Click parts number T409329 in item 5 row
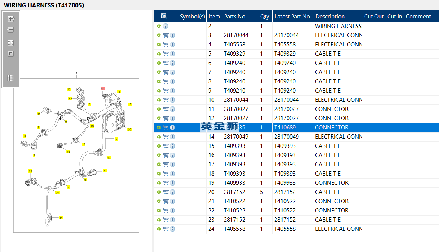This screenshot has height=252, width=439. tap(235, 54)
